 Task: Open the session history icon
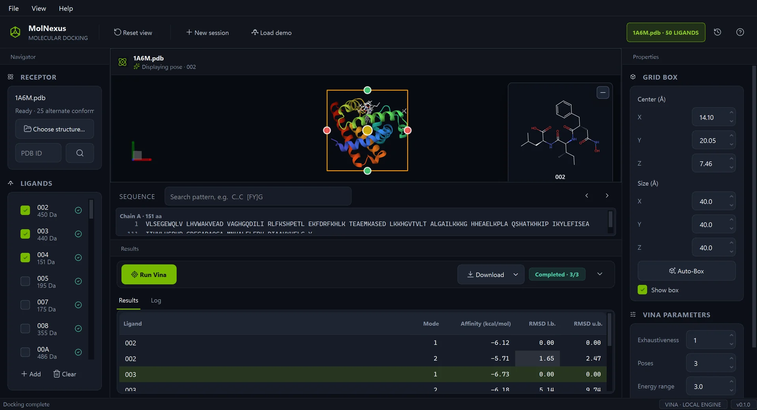pos(718,32)
